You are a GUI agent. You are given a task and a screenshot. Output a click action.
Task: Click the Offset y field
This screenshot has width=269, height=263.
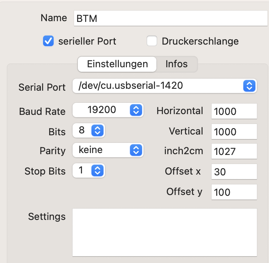point(234,192)
